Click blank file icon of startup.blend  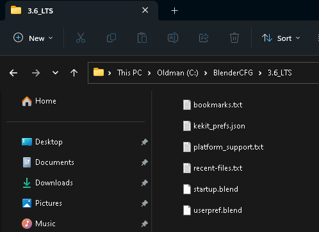[x=187, y=189]
